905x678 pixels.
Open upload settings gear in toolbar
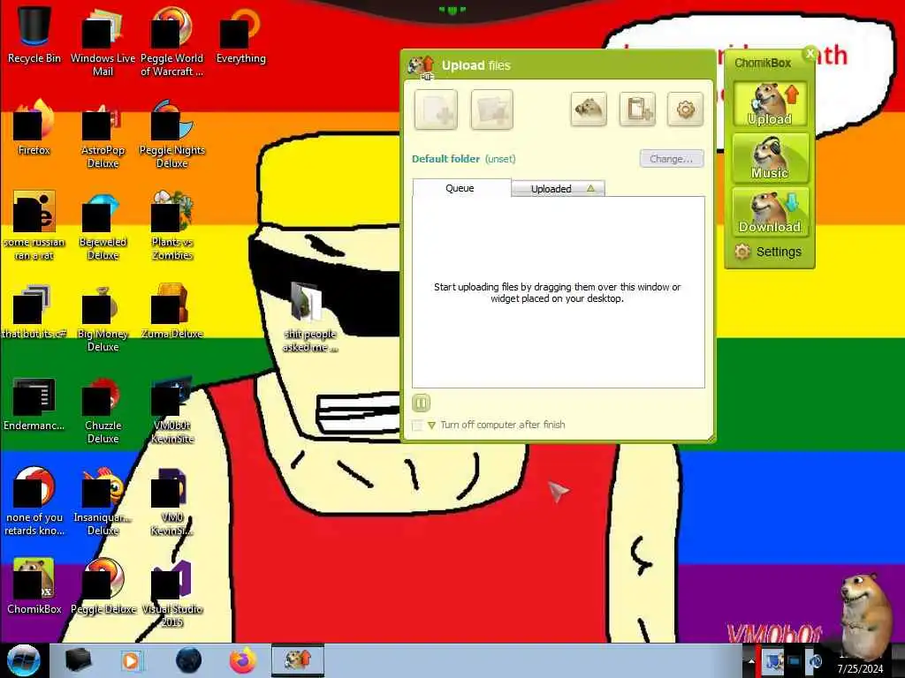(686, 109)
